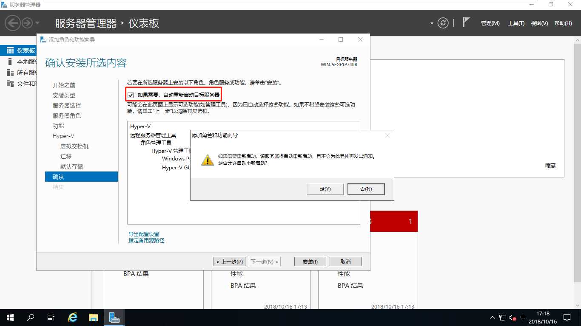Open the navigation history dropdown arrow
The image size is (581, 326).
coord(37,23)
